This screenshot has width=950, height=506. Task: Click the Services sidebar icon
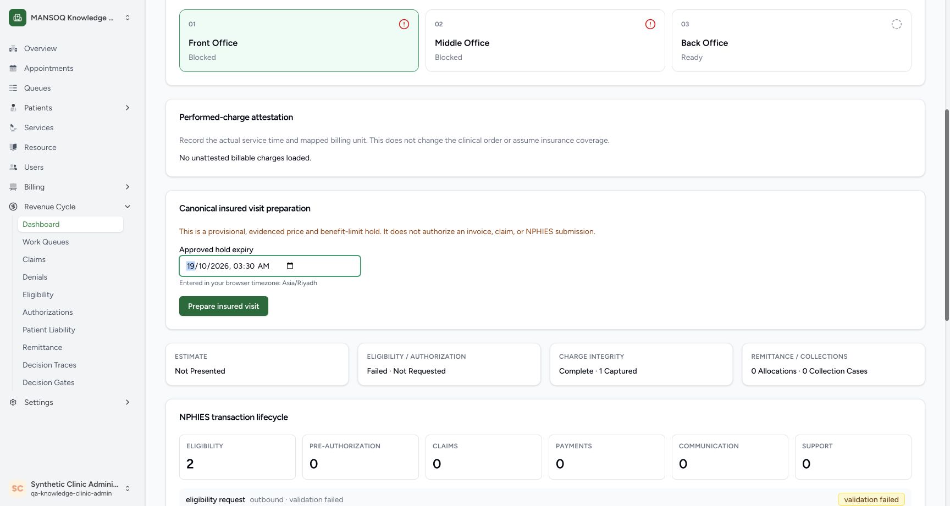point(13,127)
